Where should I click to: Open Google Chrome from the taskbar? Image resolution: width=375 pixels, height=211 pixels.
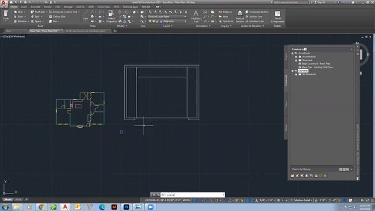(x=41, y=207)
